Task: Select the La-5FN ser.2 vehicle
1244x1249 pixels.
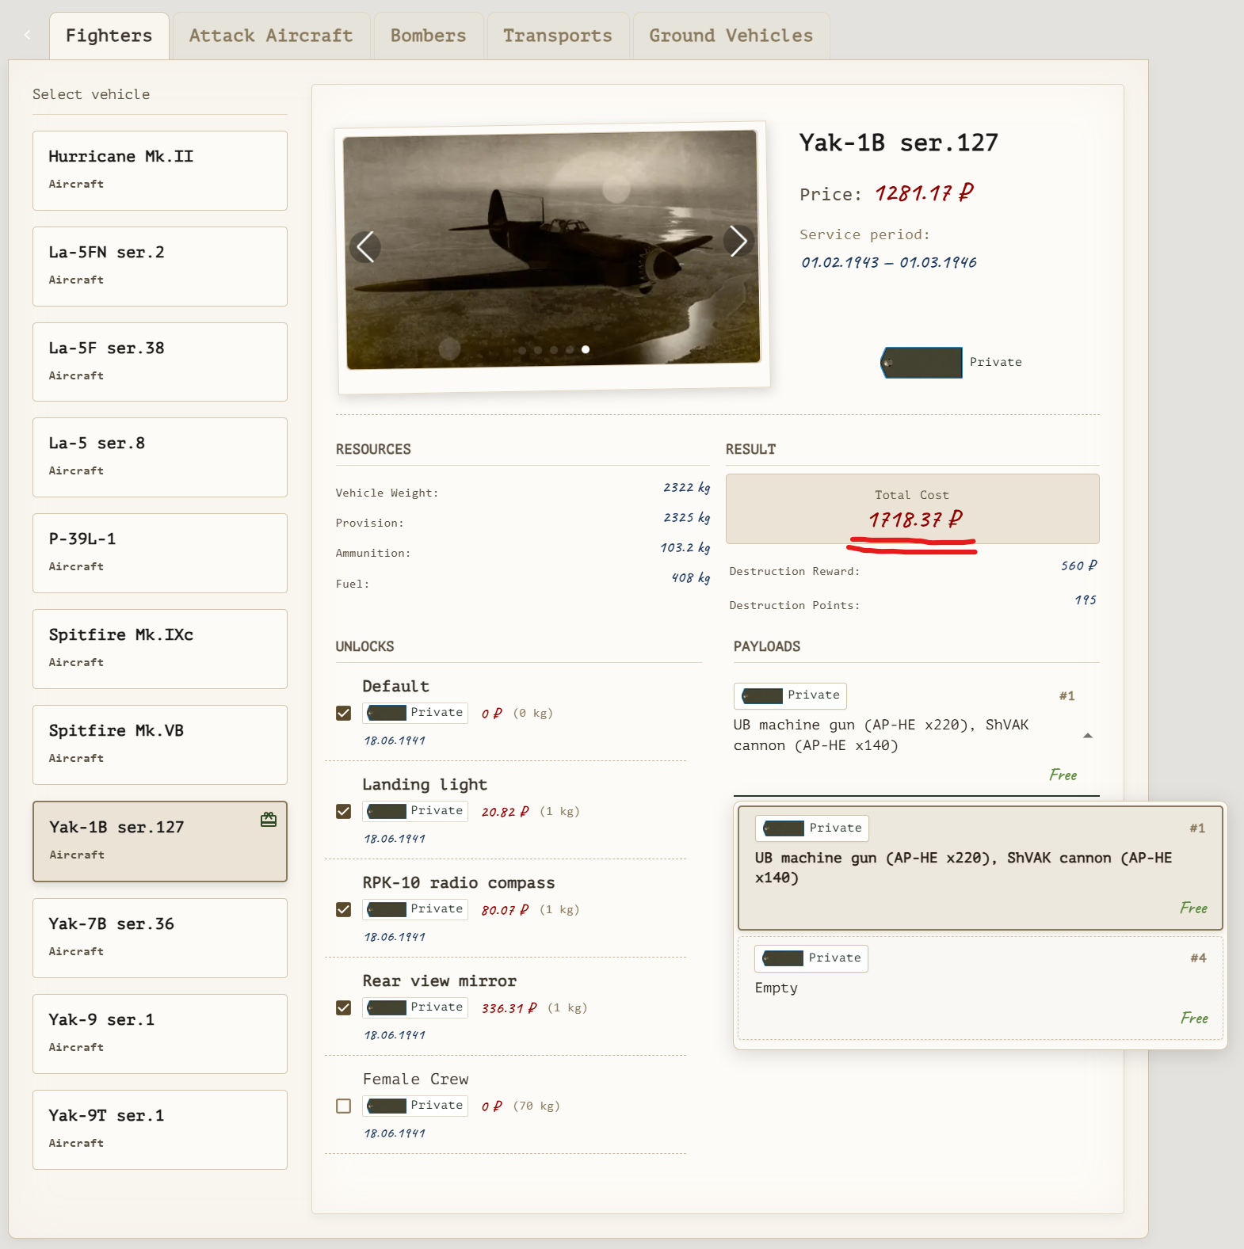Action: [x=160, y=266]
